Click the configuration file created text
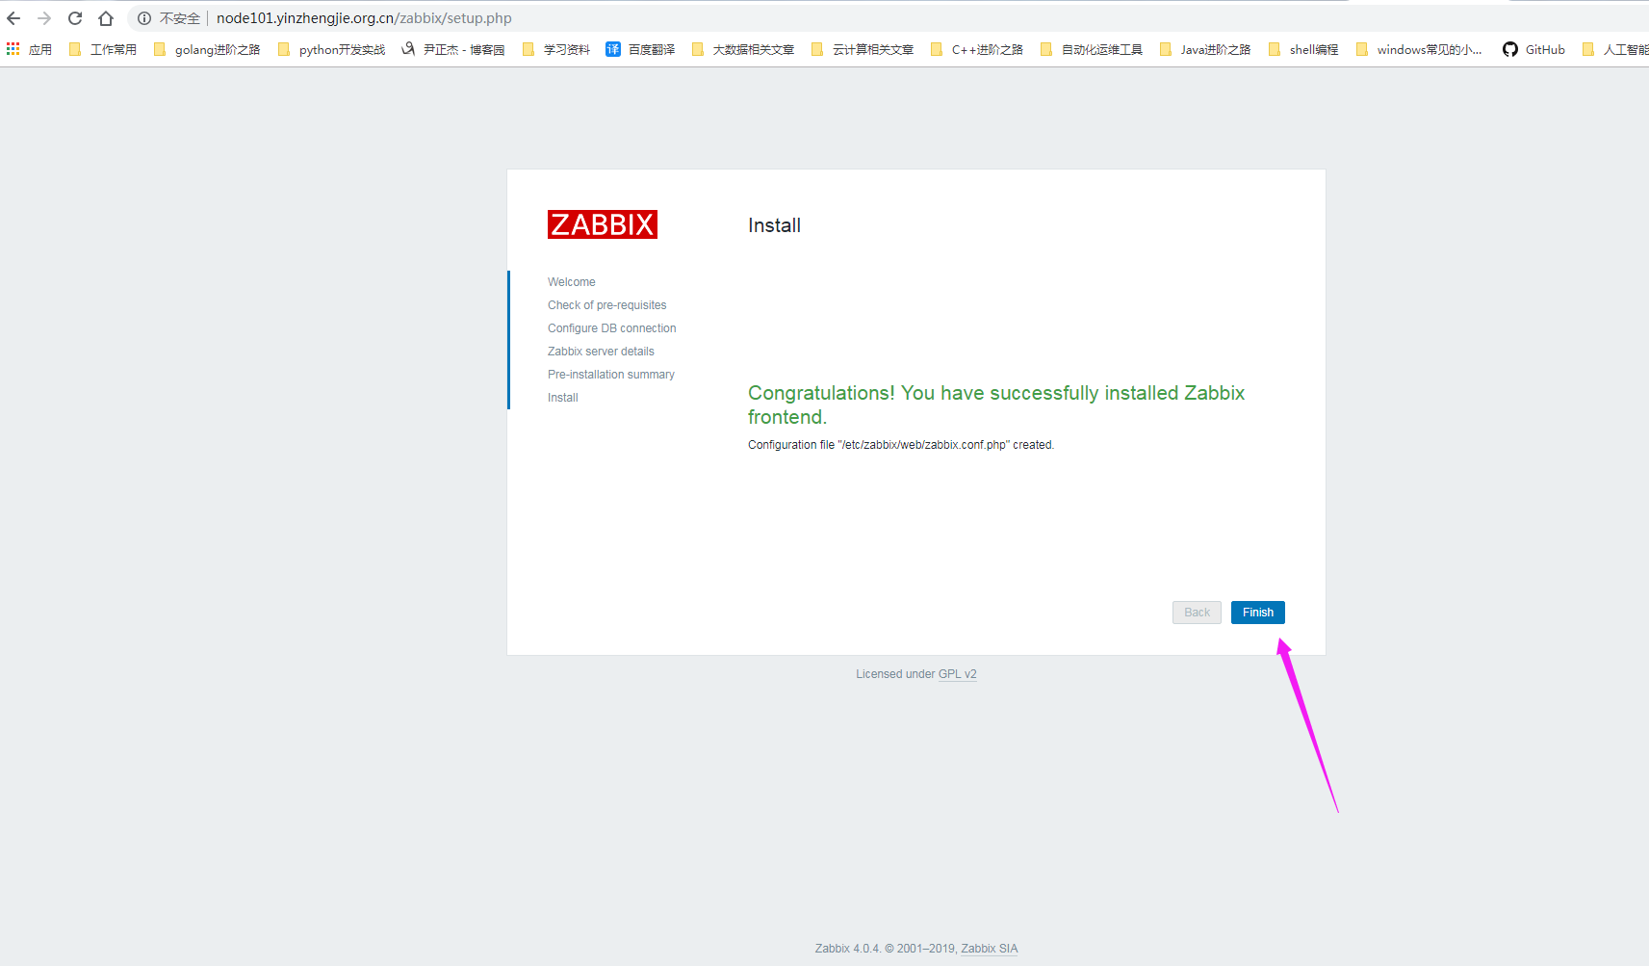The width and height of the screenshot is (1649, 966). pyautogui.click(x=901, y=445)
